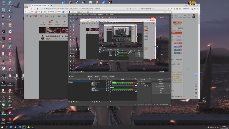Remove selected source using Sources trash icon
This screenshot has width=229, height=129.
point(95,101)
